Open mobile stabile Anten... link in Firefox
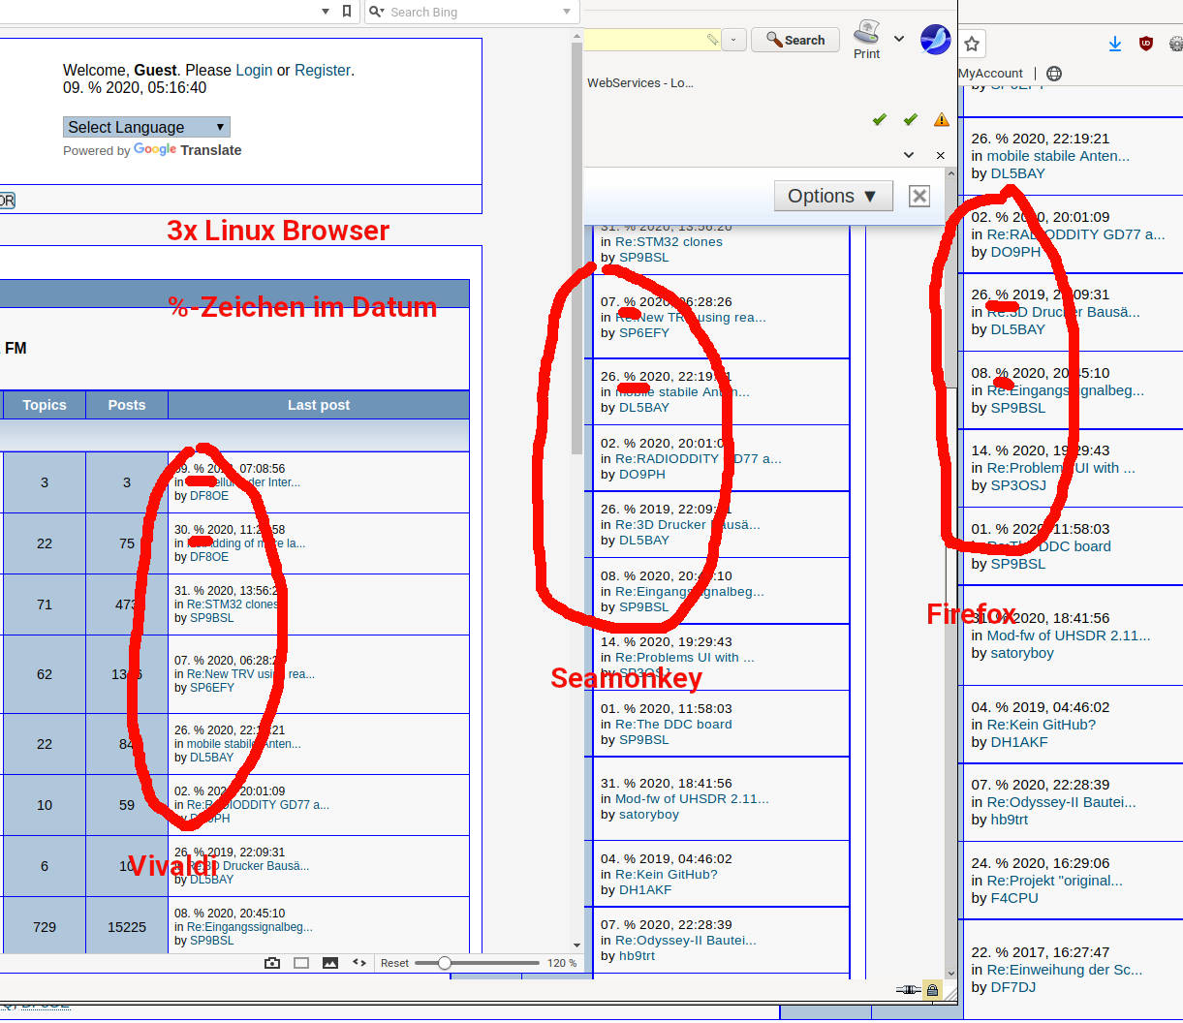The height and width of the screenshot is (1023, 1183). point(1058,155)
